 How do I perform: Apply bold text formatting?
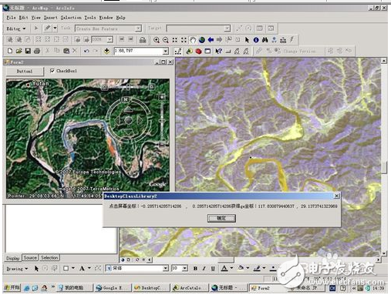click(195, 269)
